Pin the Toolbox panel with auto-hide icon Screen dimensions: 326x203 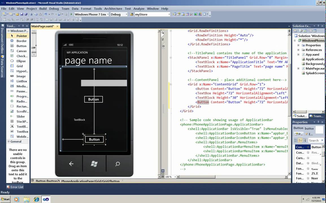coord(23,26)
